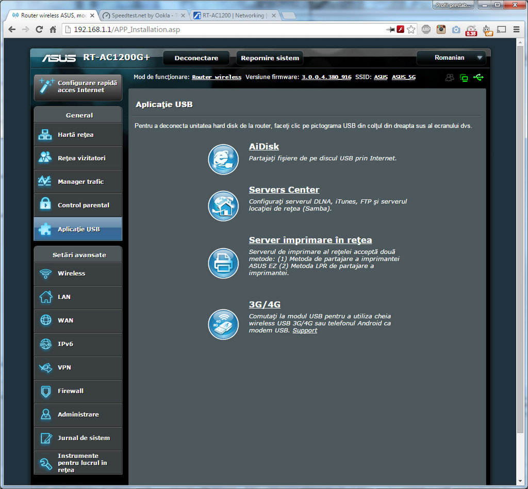Click the network clients monitor status icon
The height and width of the screenshot is (489, 528).
click(x=464, y=78)
